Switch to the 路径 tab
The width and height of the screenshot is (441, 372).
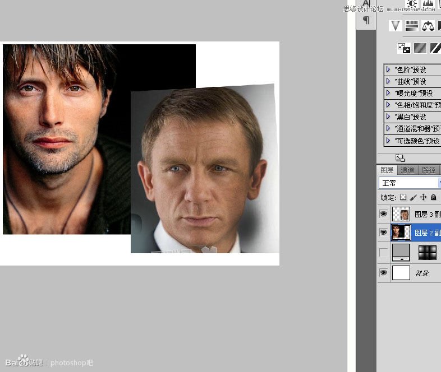[x=429, y=170]
